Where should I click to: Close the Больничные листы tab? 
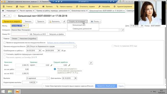click(87, 11)
